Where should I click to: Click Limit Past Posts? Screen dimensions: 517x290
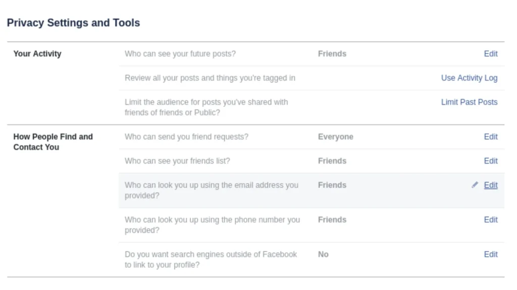coord(469,102)
